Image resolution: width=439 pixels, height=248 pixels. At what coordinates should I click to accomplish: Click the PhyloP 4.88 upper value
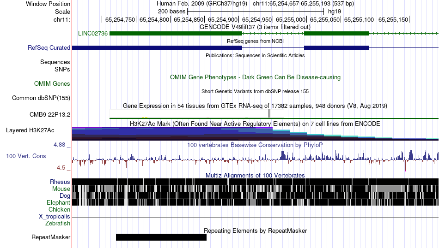pos(59,145)
